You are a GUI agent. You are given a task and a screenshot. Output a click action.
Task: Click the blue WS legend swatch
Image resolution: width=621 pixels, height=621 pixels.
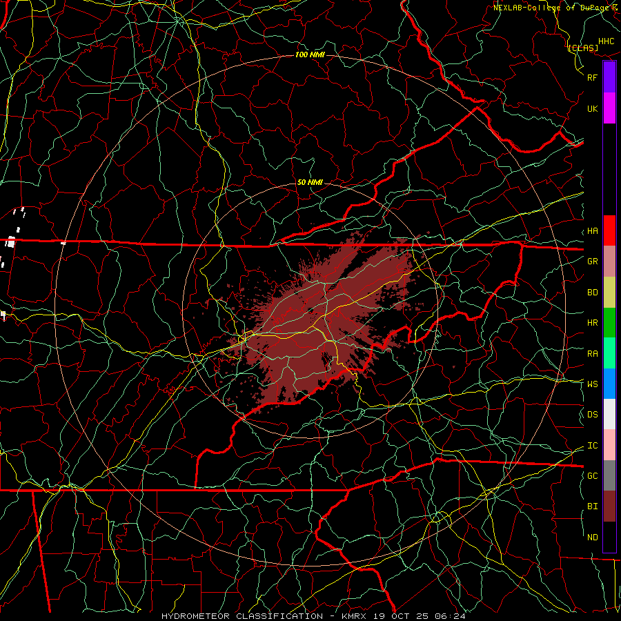(x=609, y=384)
